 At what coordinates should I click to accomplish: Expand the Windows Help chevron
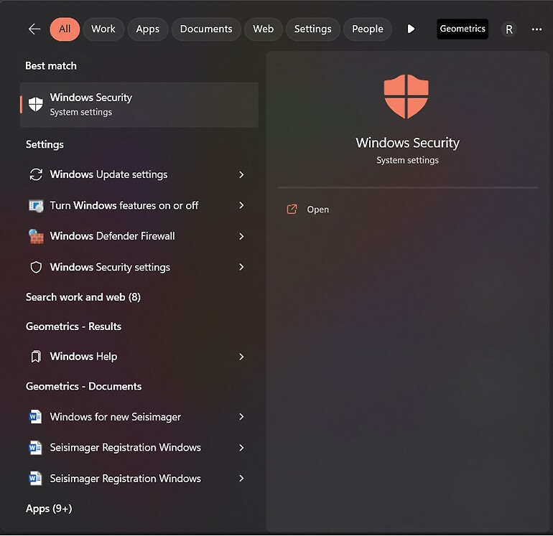(241, 357)
